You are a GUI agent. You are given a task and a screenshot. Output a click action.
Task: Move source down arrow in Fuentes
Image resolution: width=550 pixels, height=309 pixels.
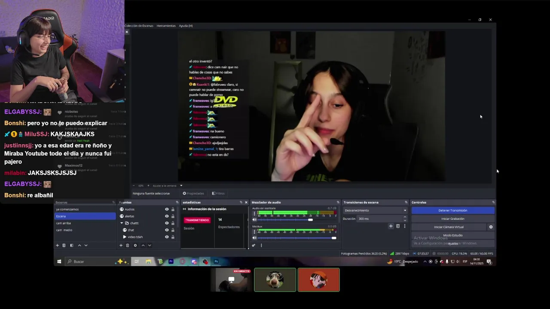coord(150,245)
